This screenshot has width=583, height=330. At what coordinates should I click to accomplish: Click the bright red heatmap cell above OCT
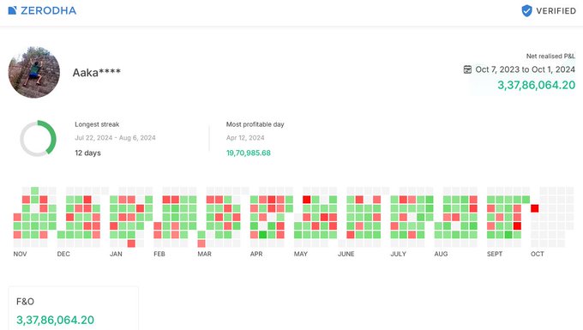(535, 208)
